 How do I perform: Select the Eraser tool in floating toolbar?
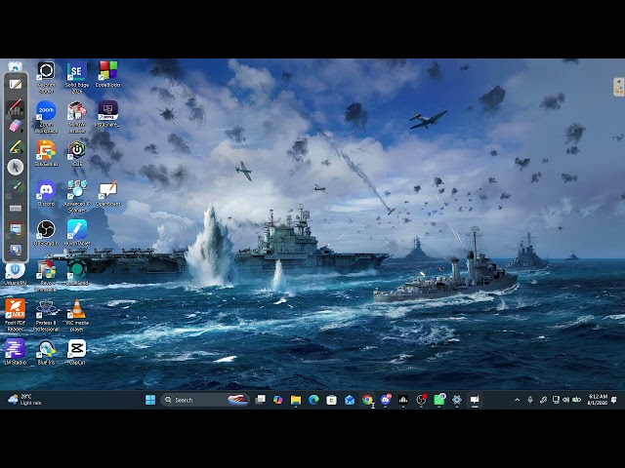tap(15, 127)
